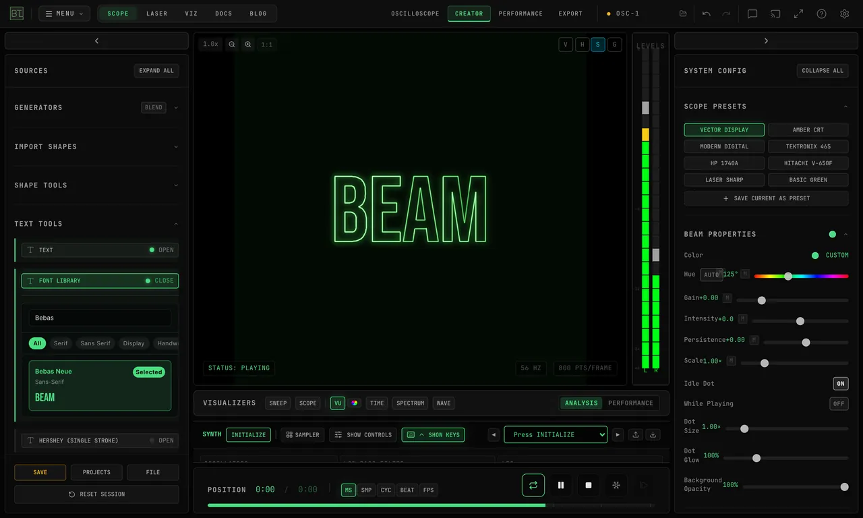Open the project folder icon

[x=683, y=13]
